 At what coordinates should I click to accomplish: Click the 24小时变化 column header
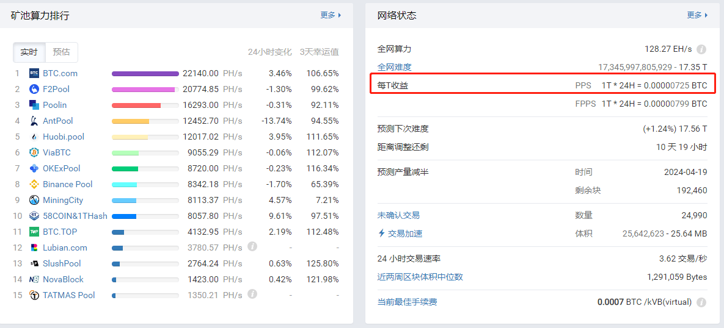click(x=269, y=52)
